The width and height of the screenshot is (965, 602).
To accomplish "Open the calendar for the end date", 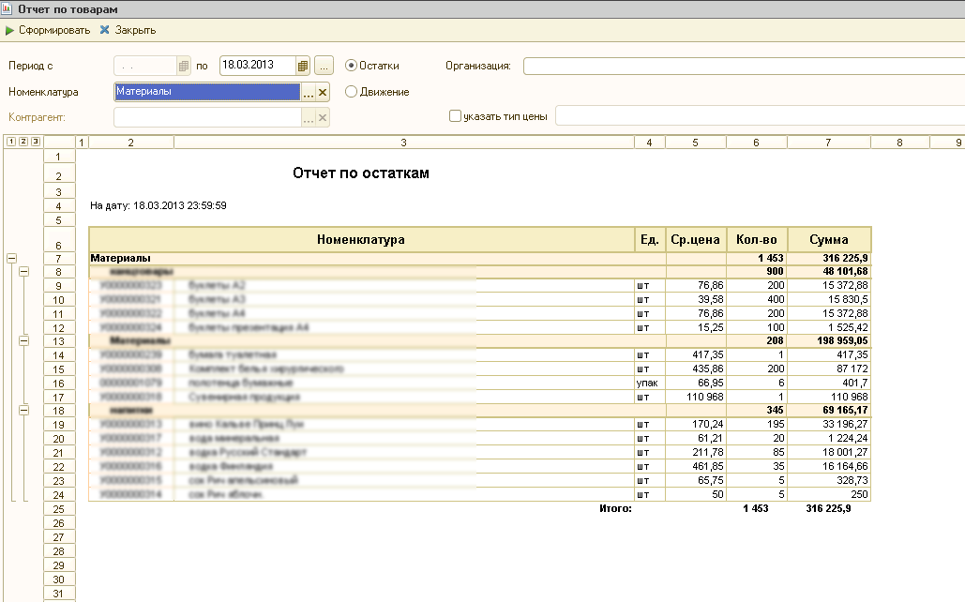I will 303,66.
